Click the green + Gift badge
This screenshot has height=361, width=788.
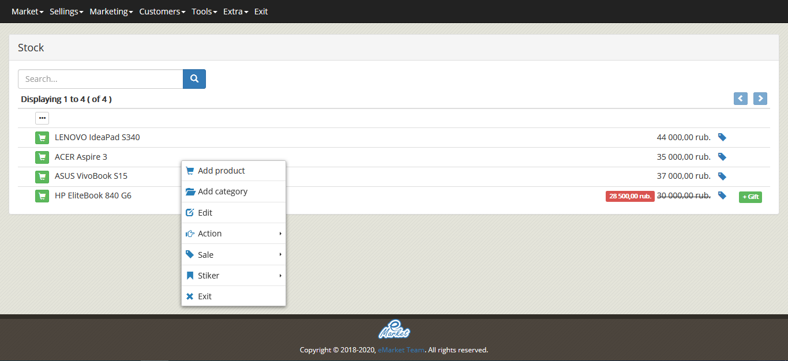[751, 197]
